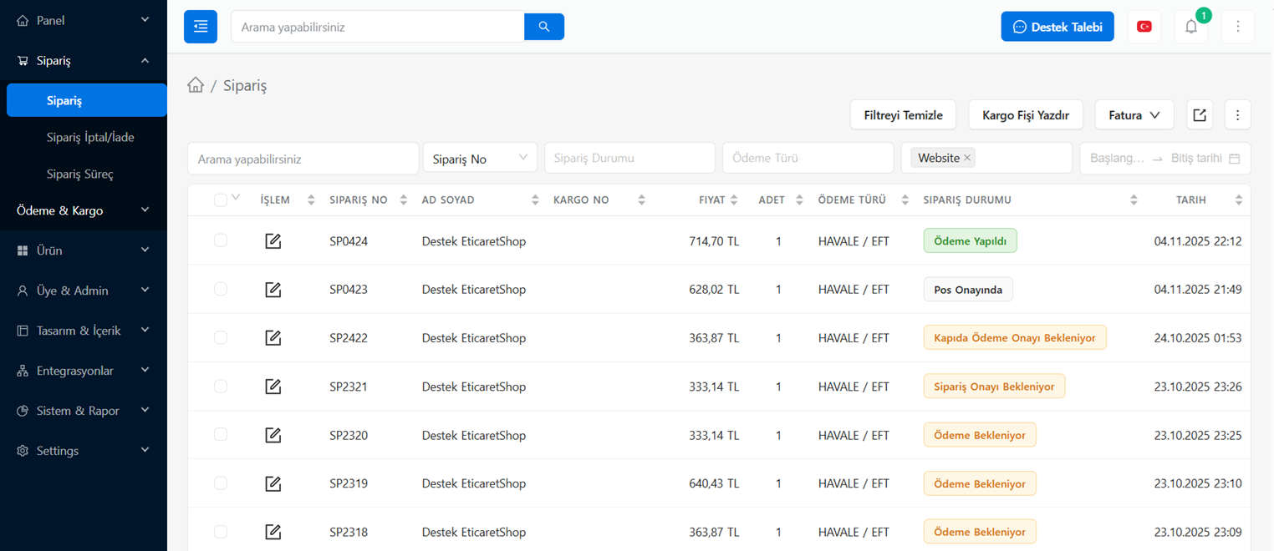Check the row checkbox for order SP2321
Image resolution: width=1274 pixels, height=551 pixels.
pos(221,386)
